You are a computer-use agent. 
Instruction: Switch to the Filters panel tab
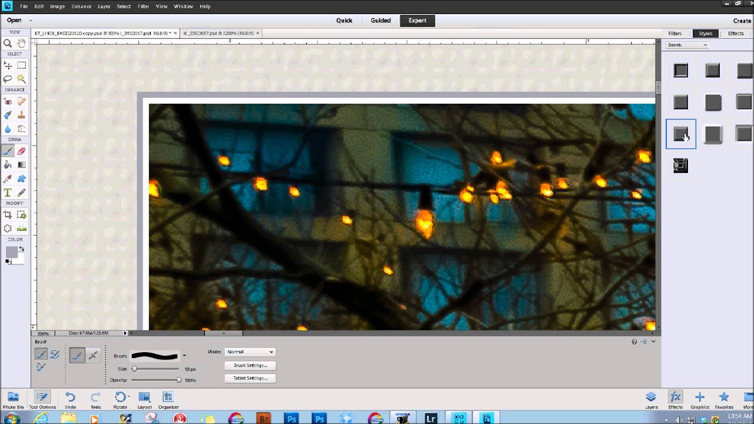click(675, 34)
